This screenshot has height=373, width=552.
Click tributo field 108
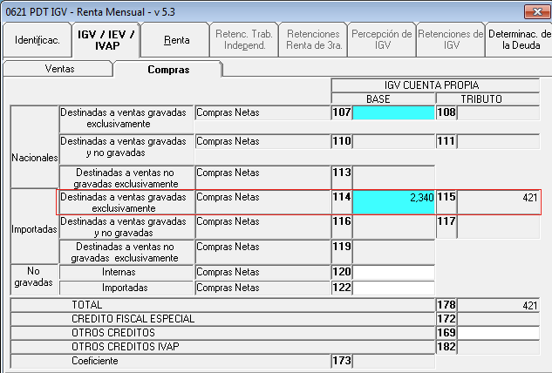[x=498, y=113]
